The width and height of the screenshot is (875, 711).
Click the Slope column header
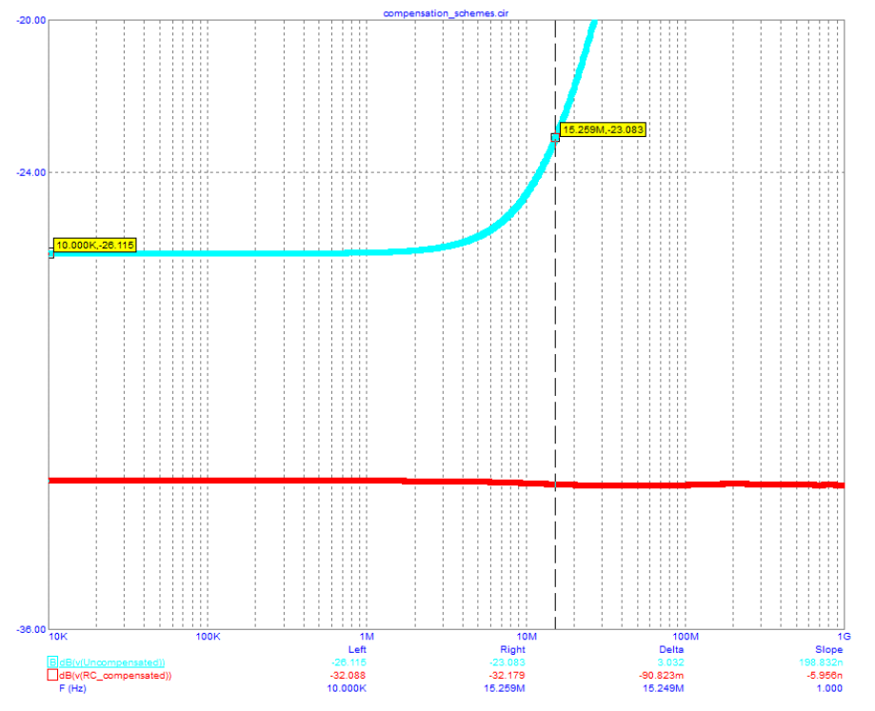coord(827,649)
